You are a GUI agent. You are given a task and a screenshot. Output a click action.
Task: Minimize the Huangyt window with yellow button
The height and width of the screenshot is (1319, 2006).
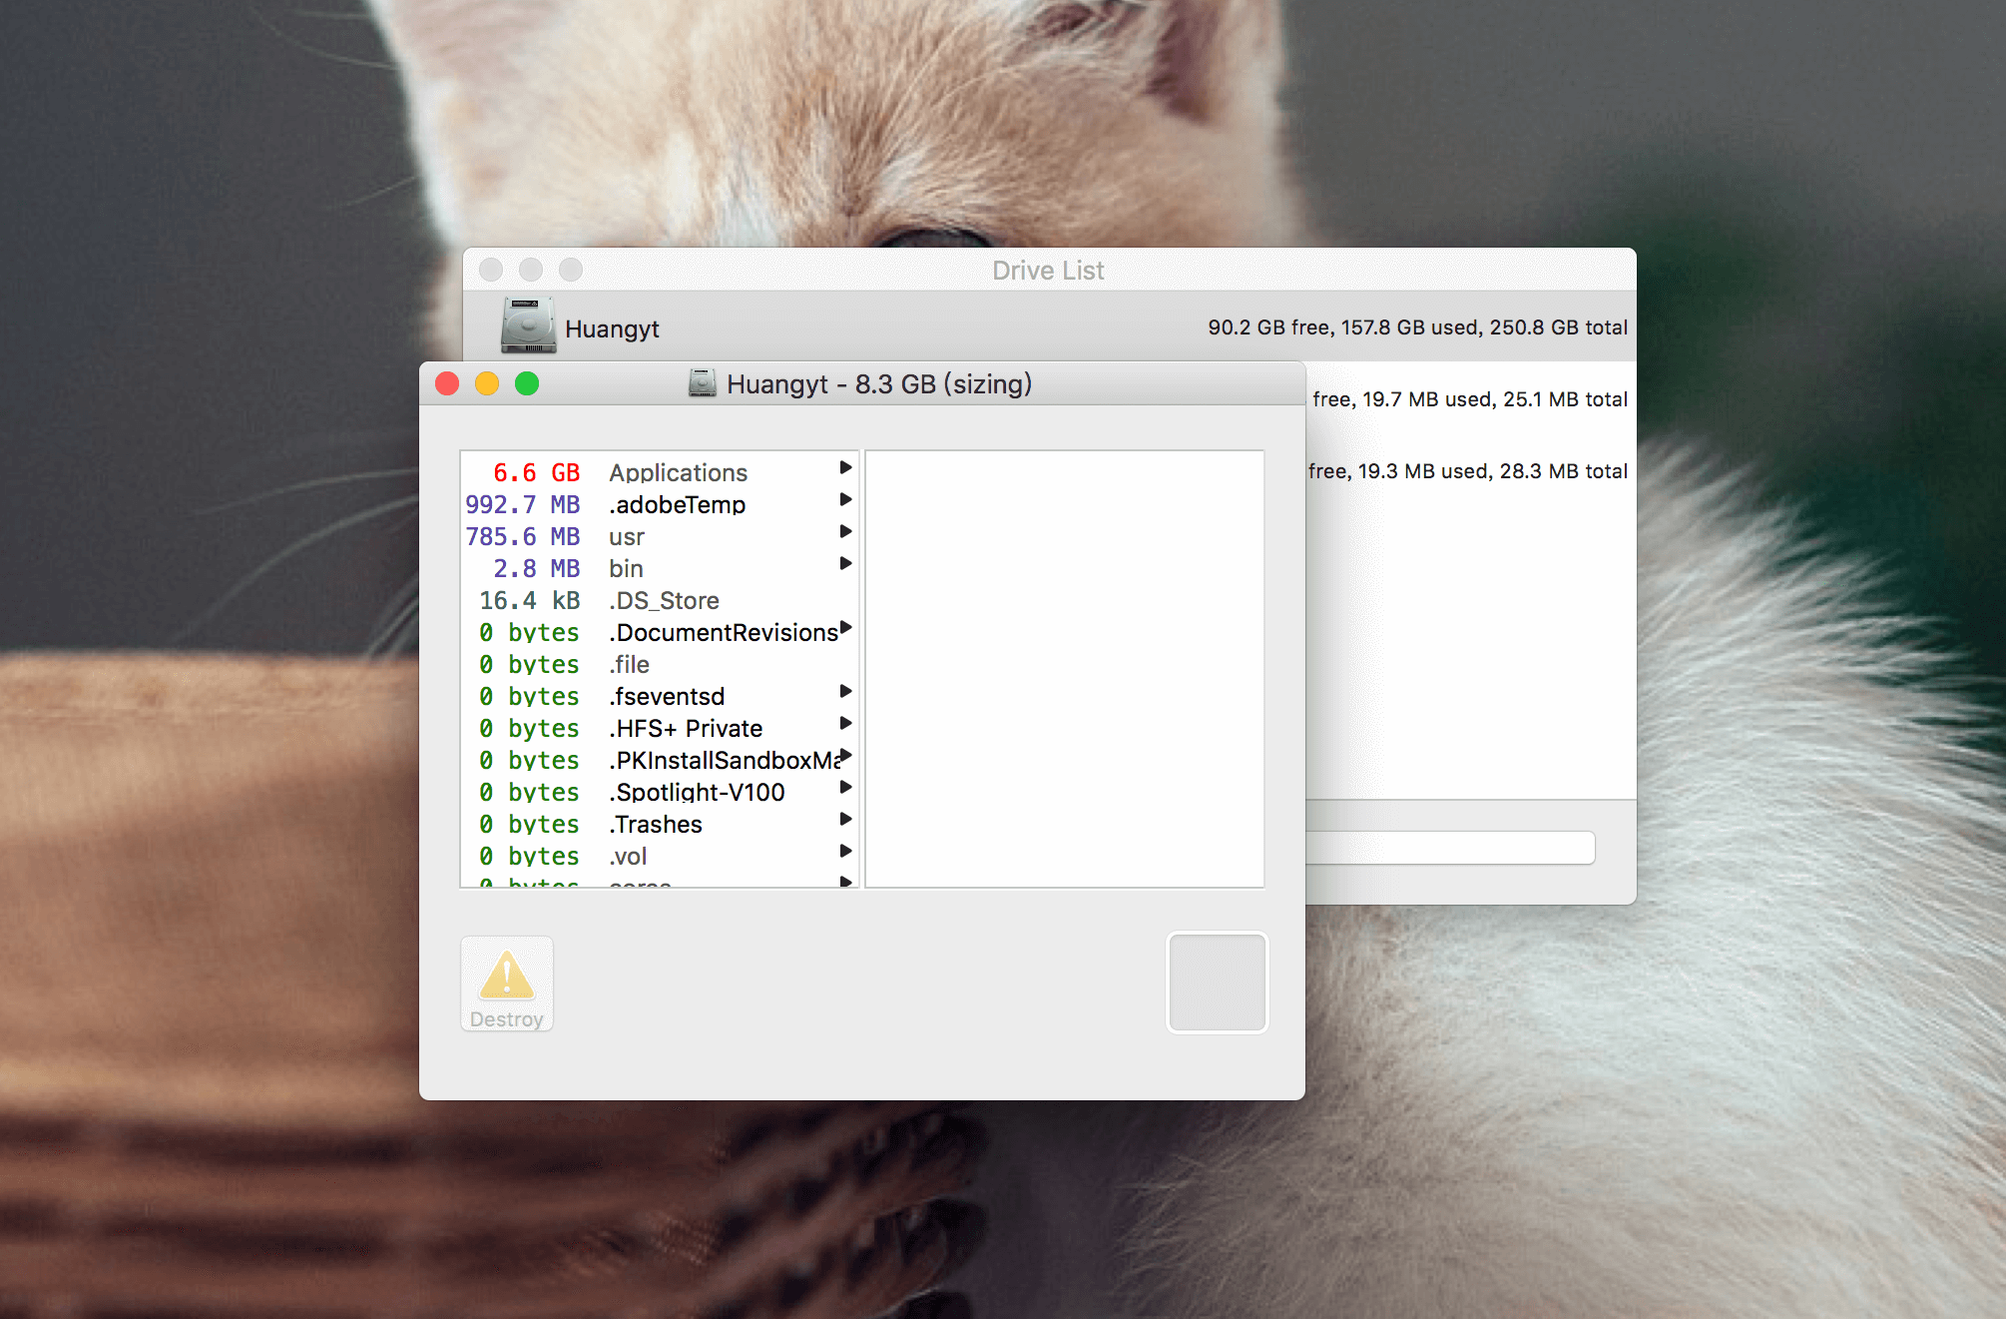pyautogui.click(x=487, y=383)
